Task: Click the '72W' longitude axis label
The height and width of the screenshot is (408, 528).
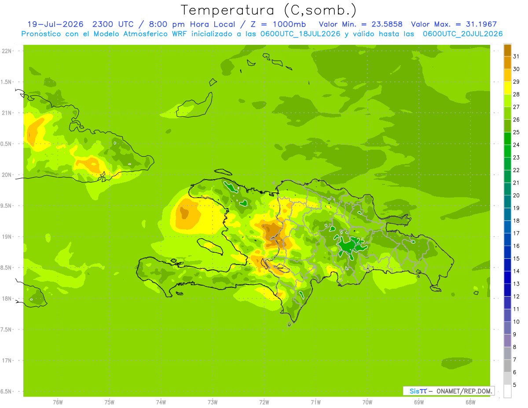Action: [264, 402]
